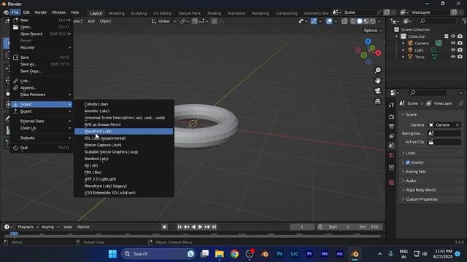Viewport: 467px width, 262px height.
Task: Switch perspective/orthographic grid gizmo
Action: tap(378, 101)
